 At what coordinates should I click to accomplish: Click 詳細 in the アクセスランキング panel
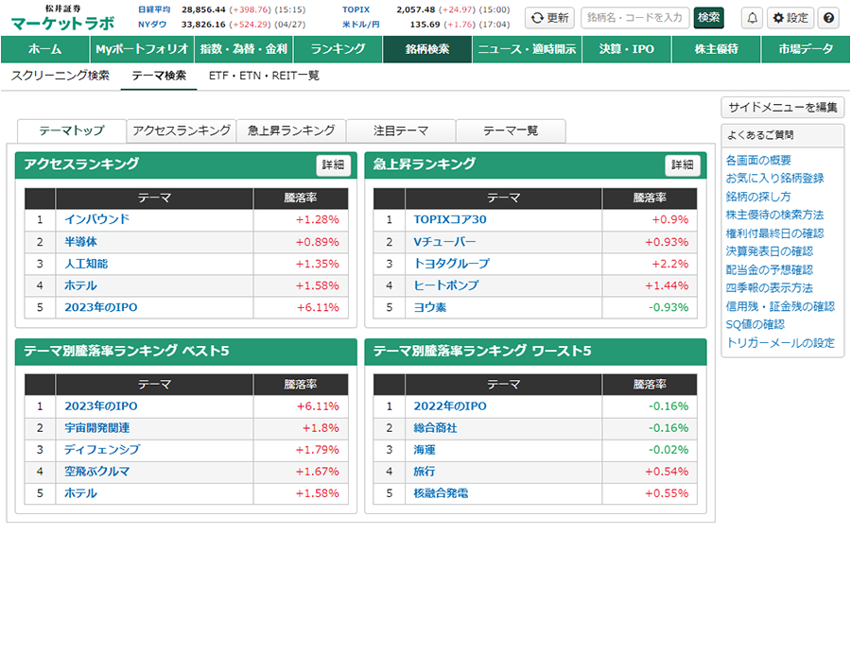pos(333,164)
